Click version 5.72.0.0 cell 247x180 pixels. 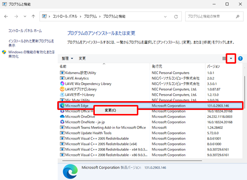coord(213,133)
